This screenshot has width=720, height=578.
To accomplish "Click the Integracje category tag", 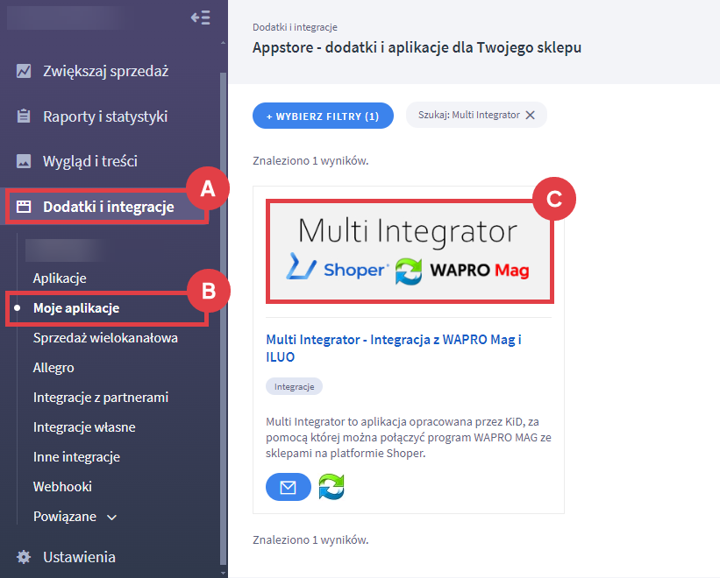I will pos(294,386).
